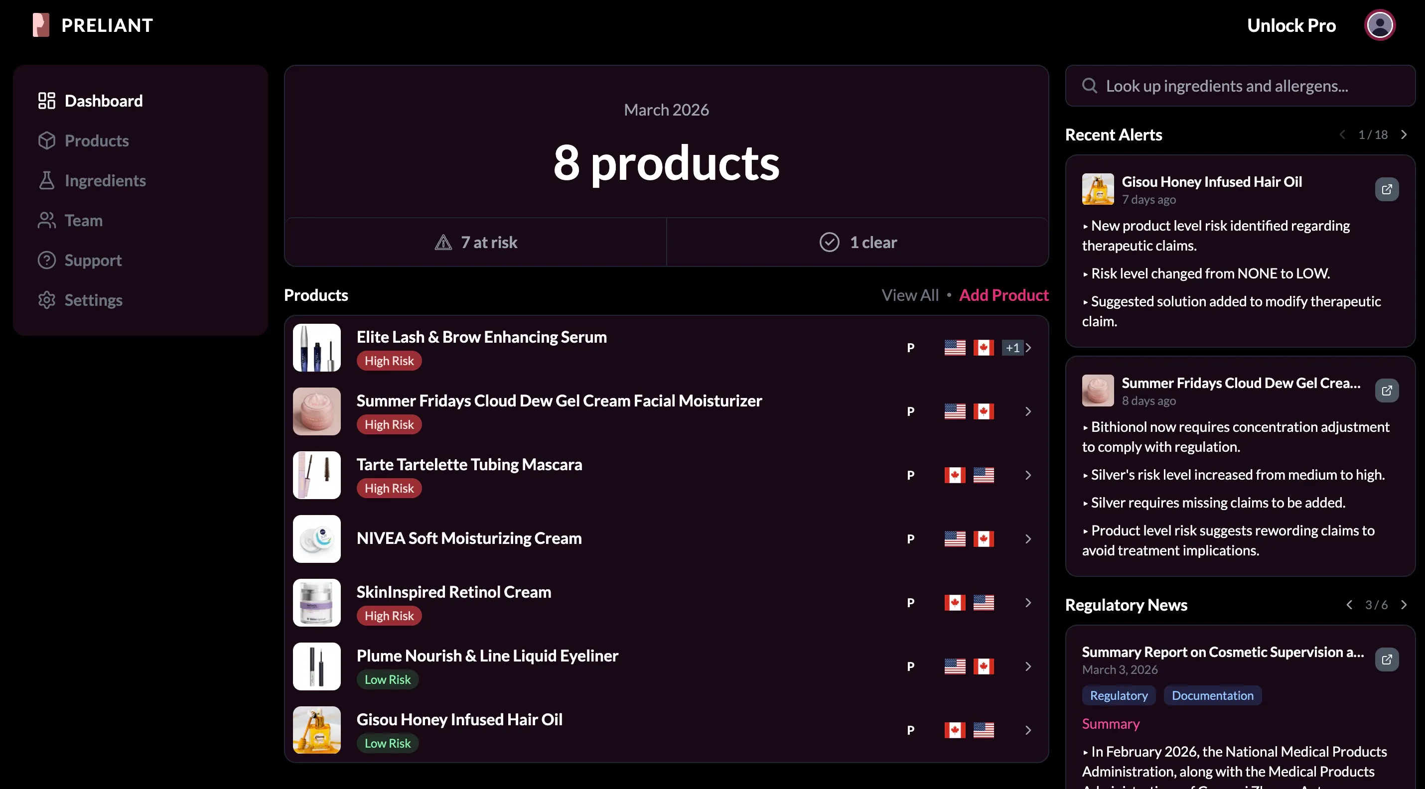The height and width of the screenshot is (789, 1425).
Task: Click the magnifier icon in the search box
Action: click(1089, 86)
